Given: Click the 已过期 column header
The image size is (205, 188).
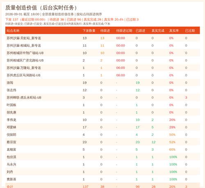Looking at the screenshot, I should pyautogui.click(x=190, y=31).
